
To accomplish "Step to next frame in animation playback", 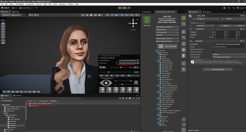I will pyautogui.click(x=117, y=76).
